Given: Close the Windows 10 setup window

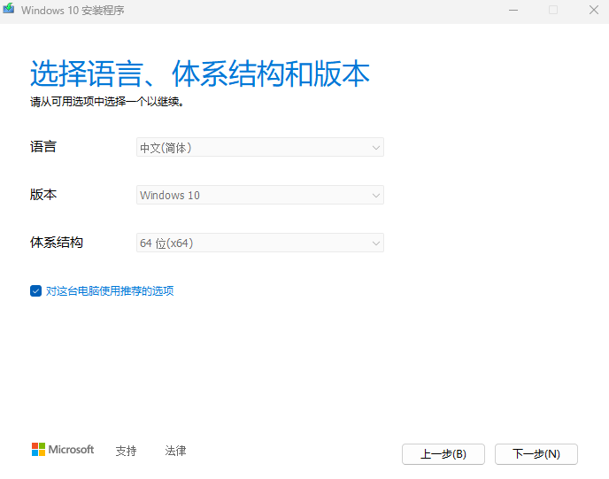Looking at the screenshot, I should point(593,10).
